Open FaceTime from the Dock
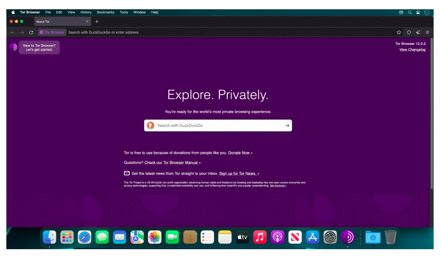The width and height of the screenshot is (441, 257). [172, 237]
